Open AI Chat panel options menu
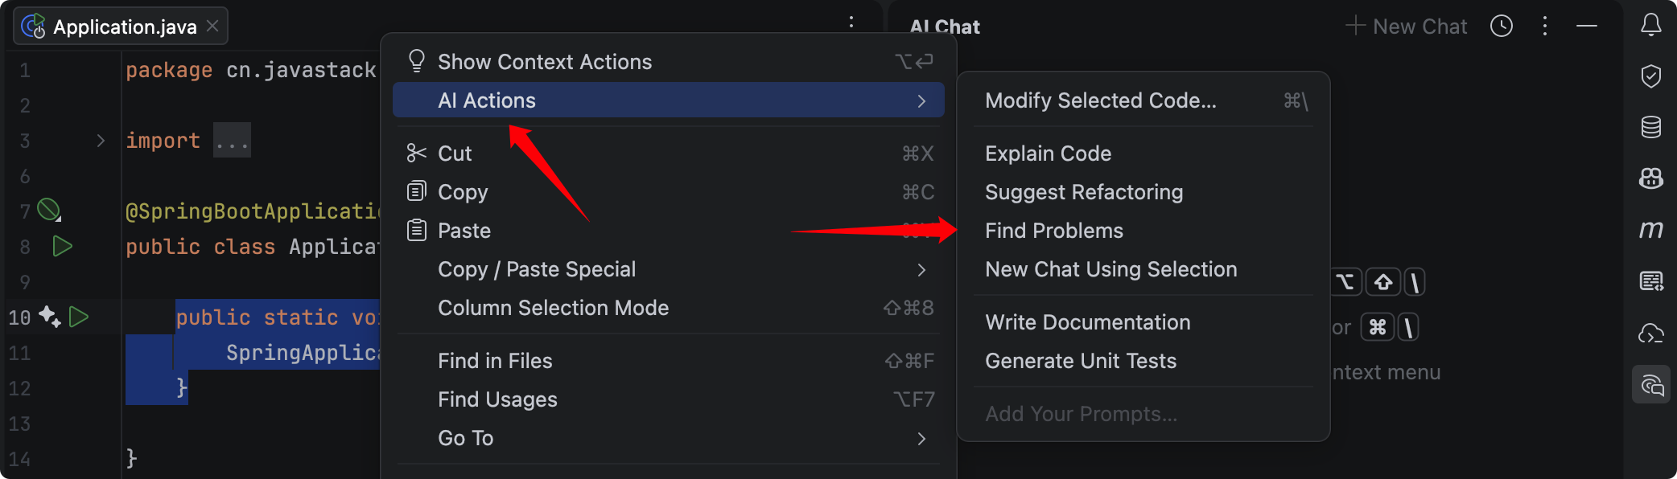 (x=1544, y=27)
